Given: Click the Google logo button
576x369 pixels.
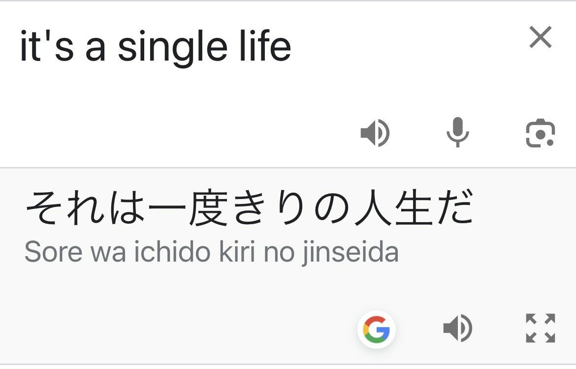Looking at the screenshot, I should click(x=376, y=329).
